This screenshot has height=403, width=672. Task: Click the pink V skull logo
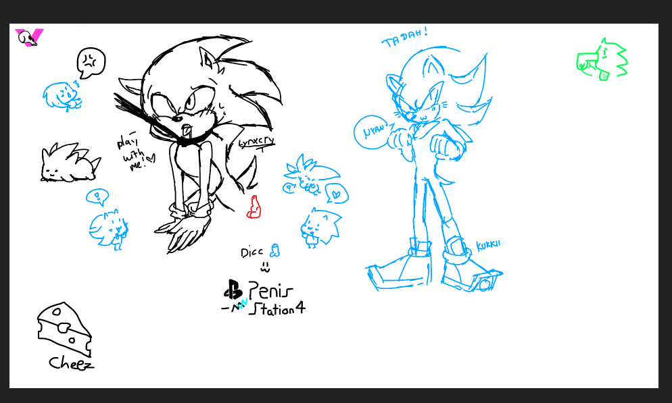(29, 37)
